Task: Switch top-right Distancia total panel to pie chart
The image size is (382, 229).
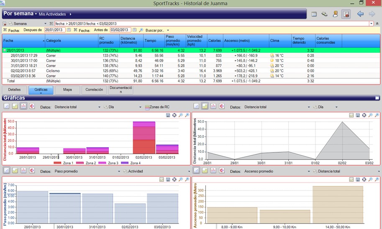Action: click(222, 106)
